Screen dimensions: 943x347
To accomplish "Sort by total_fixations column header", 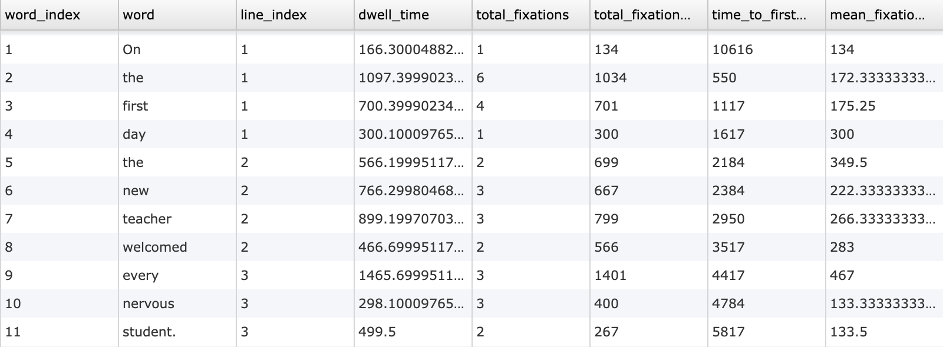I will [530, 15].
